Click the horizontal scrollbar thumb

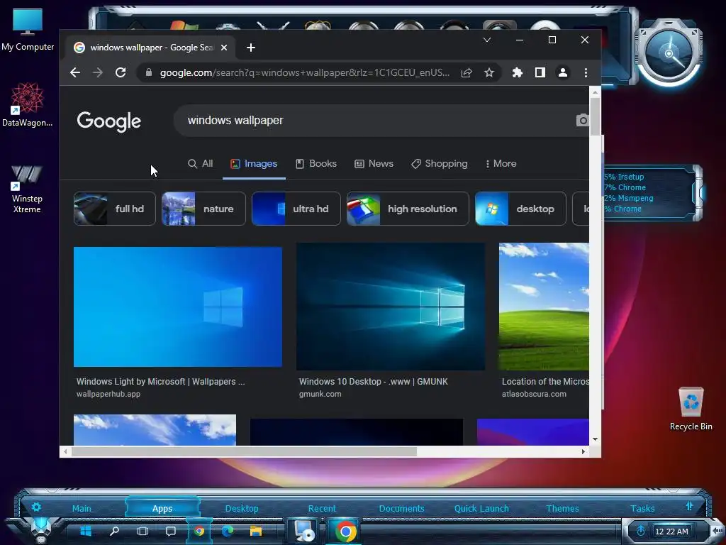tap(244, 451)
